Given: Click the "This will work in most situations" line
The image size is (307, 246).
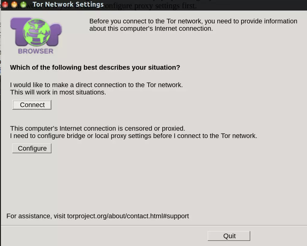Looking at the screenshot, I should (x=58, y=92).
